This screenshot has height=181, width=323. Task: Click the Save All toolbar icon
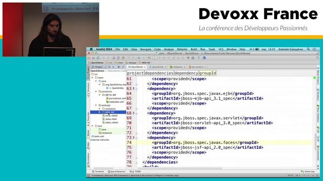(93, 58)
